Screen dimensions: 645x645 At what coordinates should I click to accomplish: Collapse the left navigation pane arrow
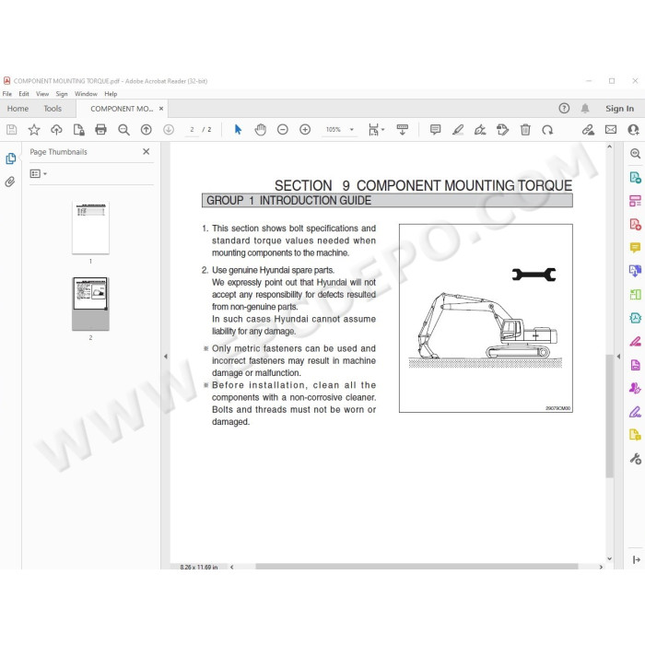[x=165, y=357]
